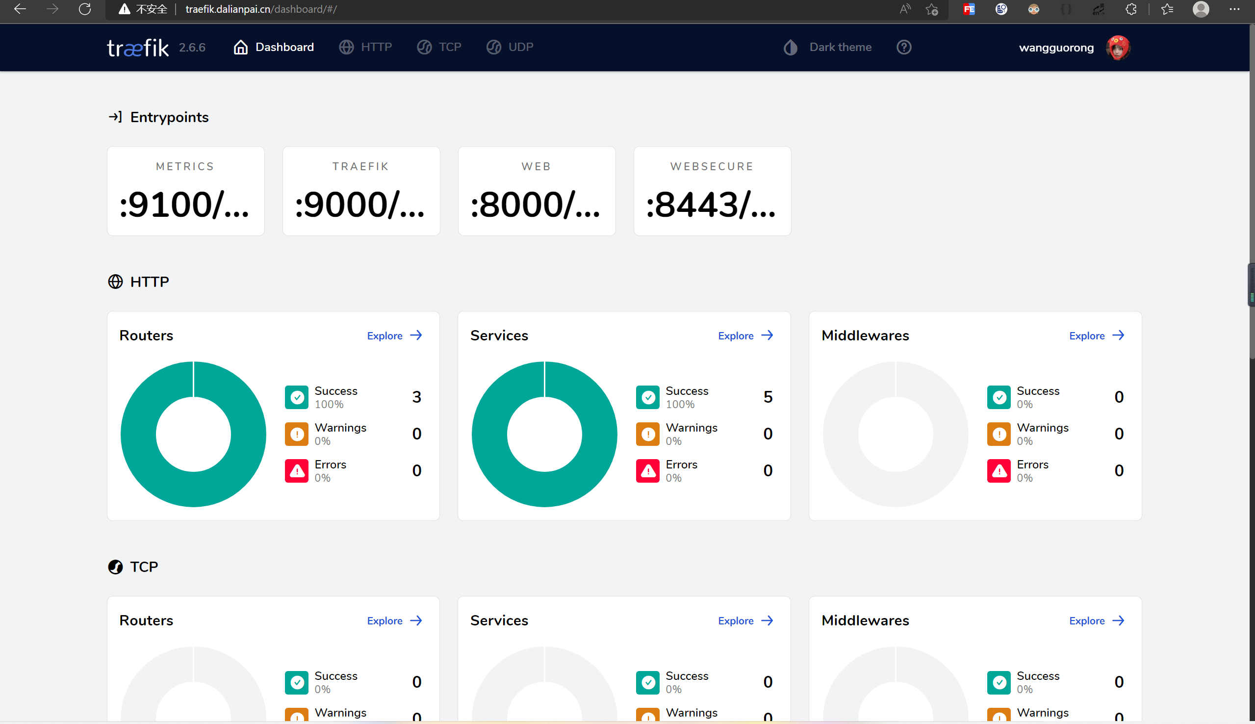Viewport: 1255px width, 724px height.
Task: Click HTTP Middlewares success check icon
Action: click(x=999, y=397)
